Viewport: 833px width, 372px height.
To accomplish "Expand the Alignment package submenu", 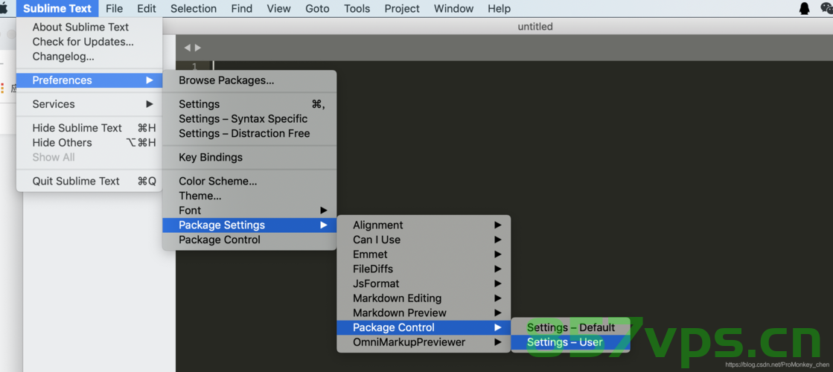I will pos(424,225).
